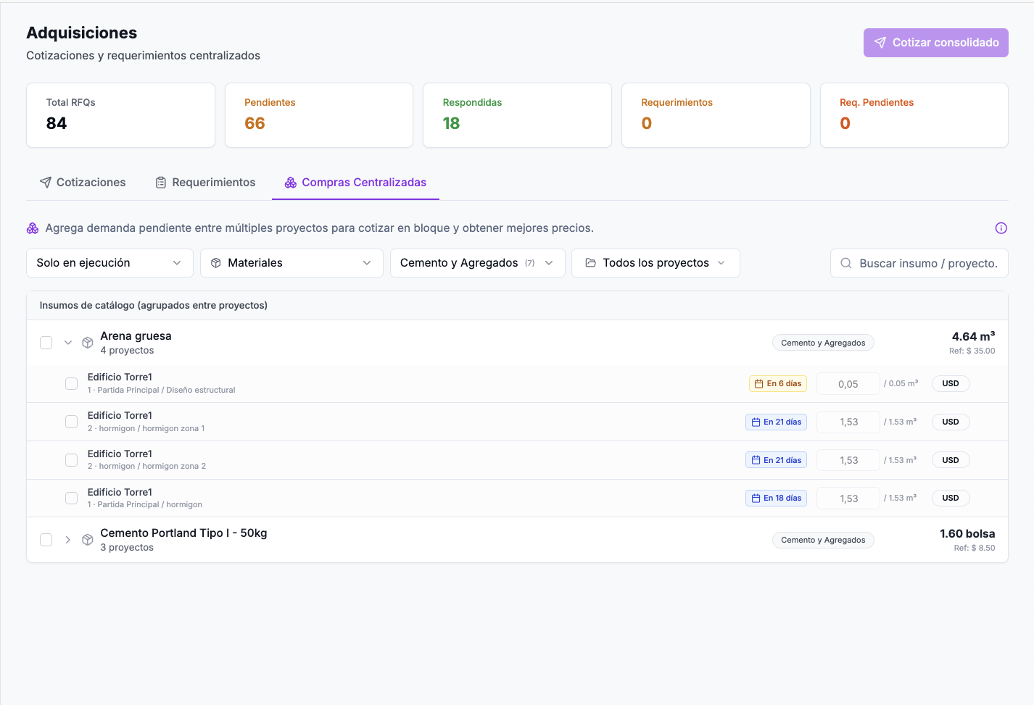
Task: Switch to the Cotizaciones tab
Action: (83, 183)
